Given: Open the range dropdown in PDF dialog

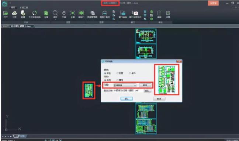Looking at the screenshot, I should pos(125,85).
